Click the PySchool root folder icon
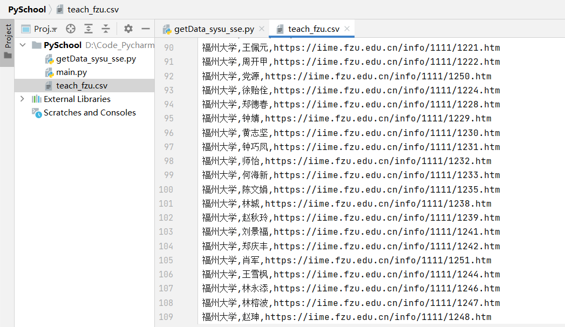Viewport: 565px width, 327px height. (37, 45)
